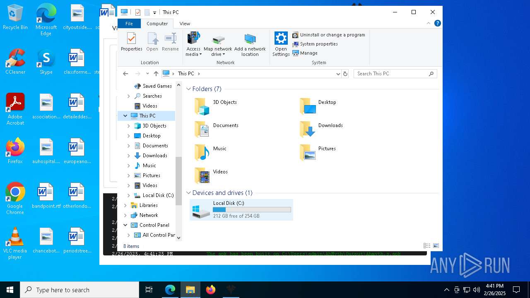This screenshot has height=298, width=530.
Task: Open Task View on the taskbar
Action: click(149, 290)
